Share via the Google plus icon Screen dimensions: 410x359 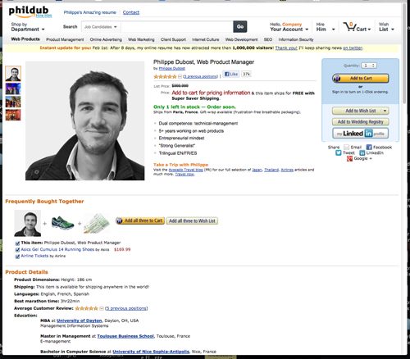coord(349,158)
